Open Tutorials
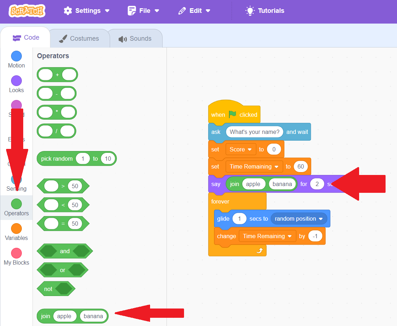 [265, 11]
